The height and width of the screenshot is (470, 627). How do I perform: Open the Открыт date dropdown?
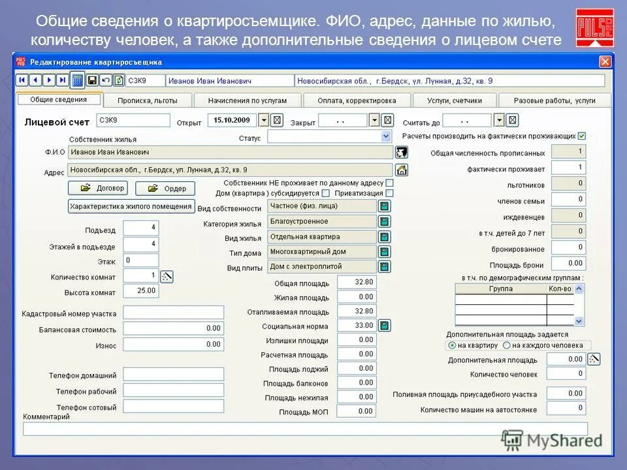[263, 120]
